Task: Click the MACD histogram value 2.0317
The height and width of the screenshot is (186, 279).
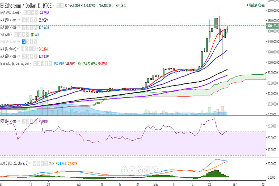Action: pos(53,163)
